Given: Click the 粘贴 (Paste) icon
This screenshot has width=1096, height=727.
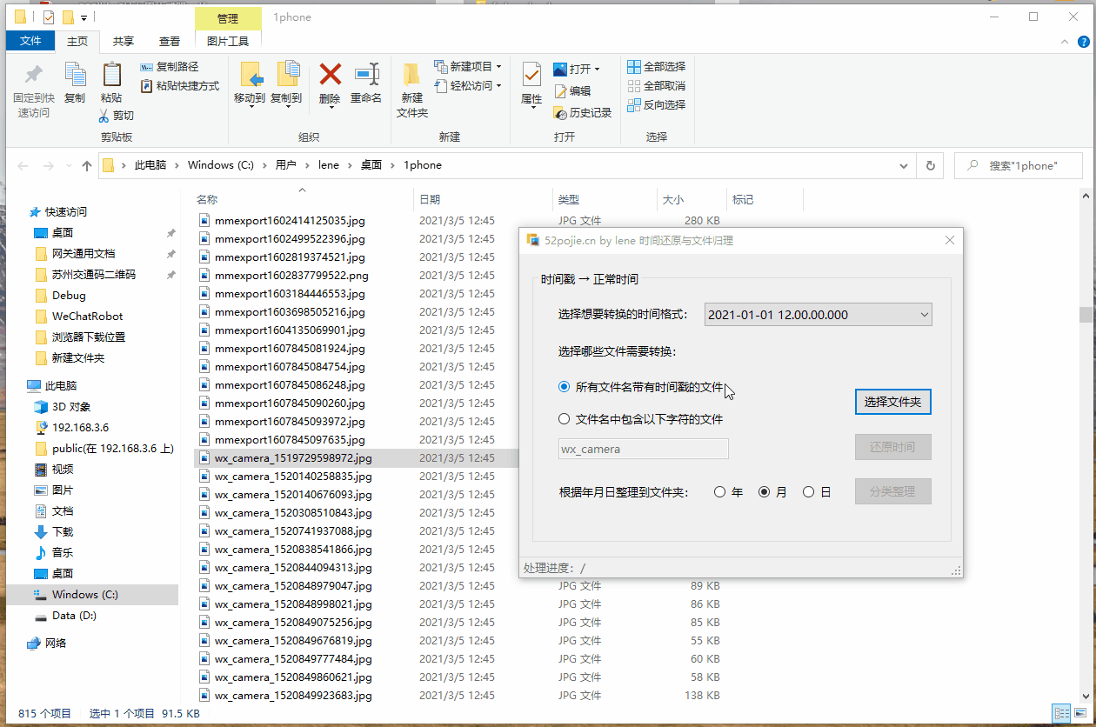Looking at the screenshot, I should [110, 83].
